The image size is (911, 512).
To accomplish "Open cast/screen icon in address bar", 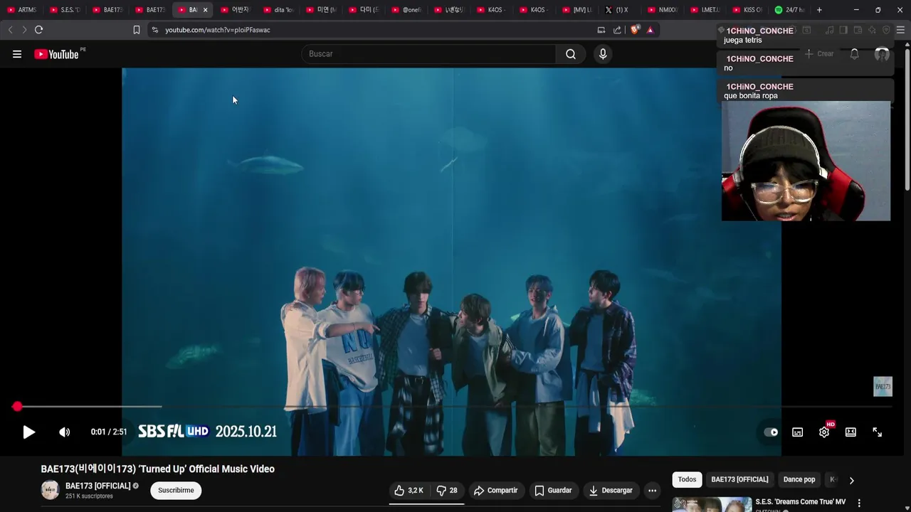I will 601,30.
